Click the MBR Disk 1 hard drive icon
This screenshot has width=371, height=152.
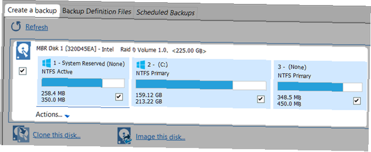pos(23,51)
